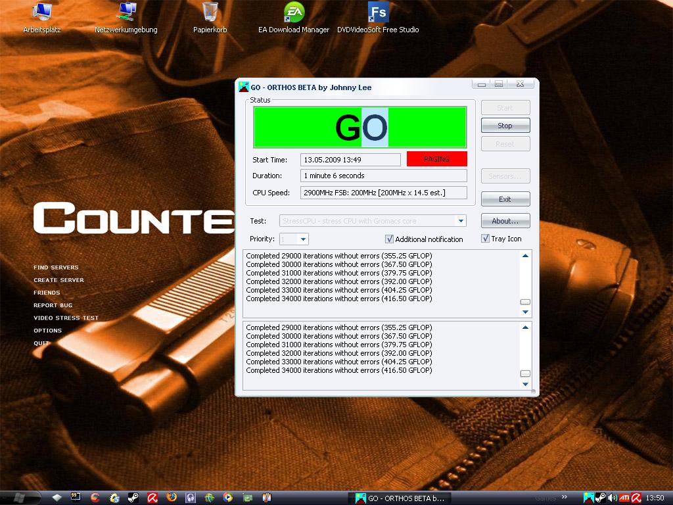
Task: Click the grayed Start button in ORTHOS
Action: point(505,107)
